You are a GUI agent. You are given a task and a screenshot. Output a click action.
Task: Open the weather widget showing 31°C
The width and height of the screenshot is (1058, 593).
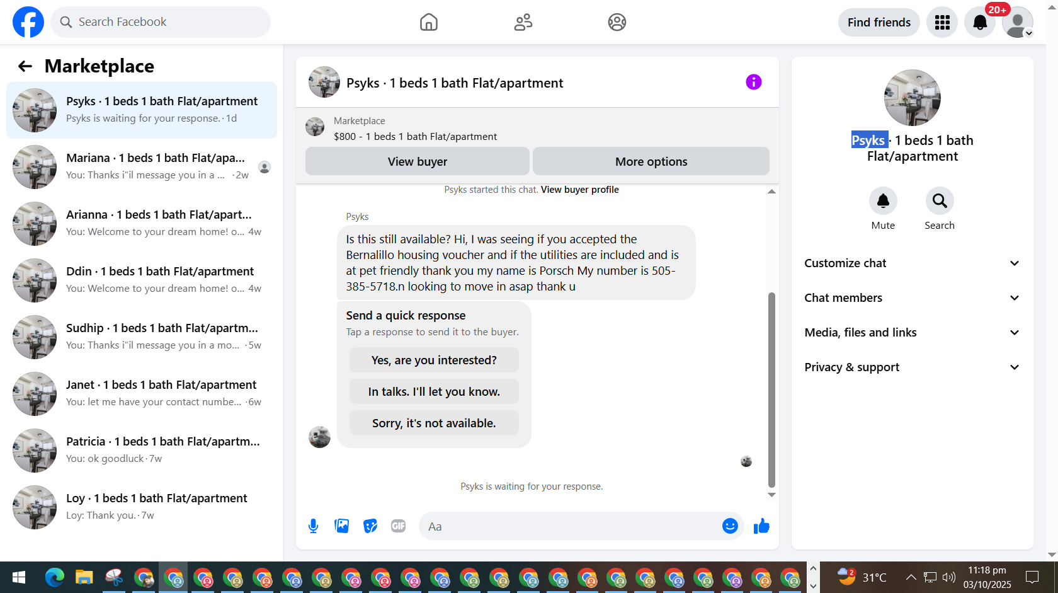click(862, 577)
